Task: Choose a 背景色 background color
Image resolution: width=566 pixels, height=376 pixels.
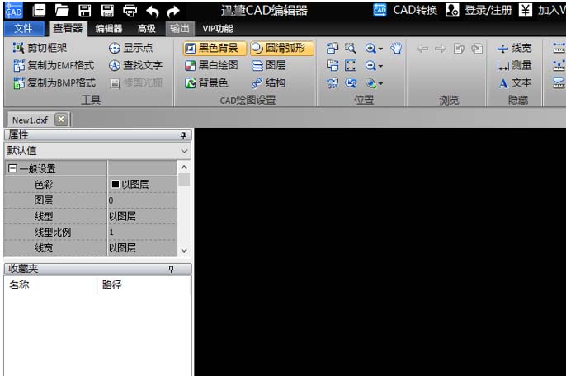Action: [206, 82]
